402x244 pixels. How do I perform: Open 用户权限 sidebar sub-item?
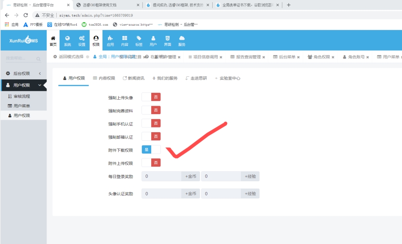pyautogui.click(x=24, y=116)
